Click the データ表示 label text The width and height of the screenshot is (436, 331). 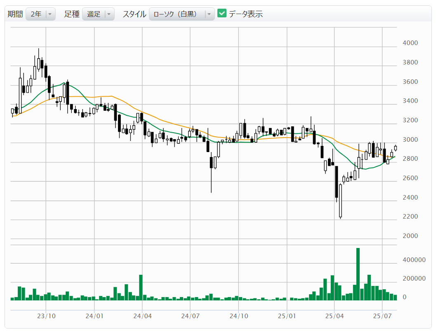[246, 14]
